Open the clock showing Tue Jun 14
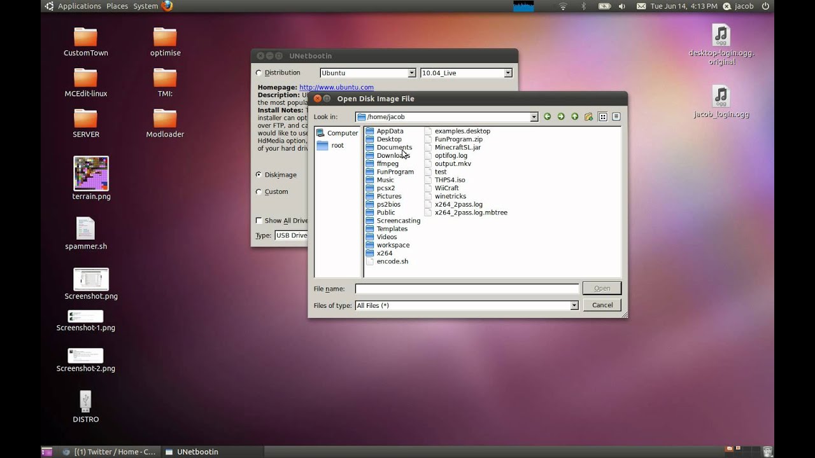Image resolution: width=815 pixels, height=458 pixels. [683, 6]
